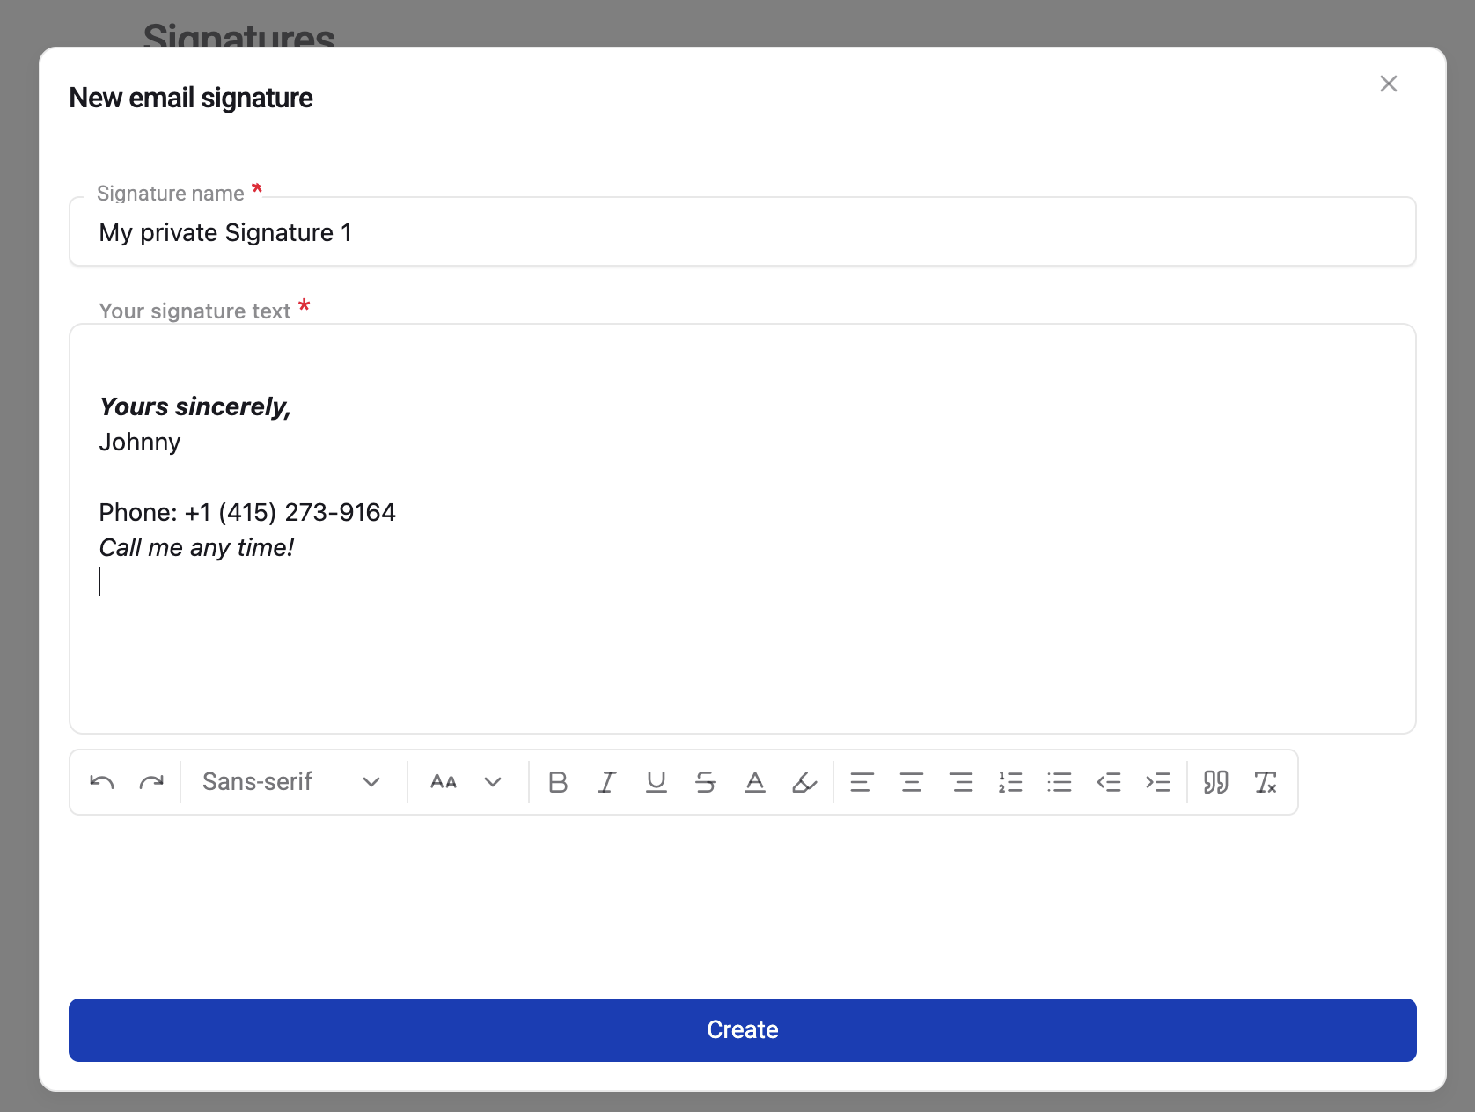
Task: Click the Redo arrow icon
Action: pos(151,782)
